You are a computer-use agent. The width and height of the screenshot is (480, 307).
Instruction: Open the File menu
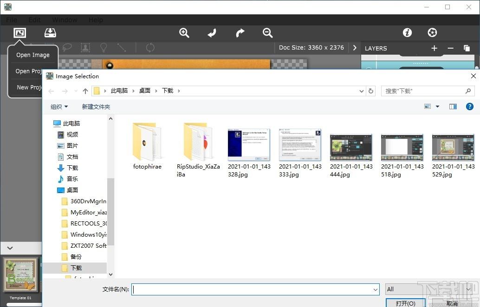(12, 20)
